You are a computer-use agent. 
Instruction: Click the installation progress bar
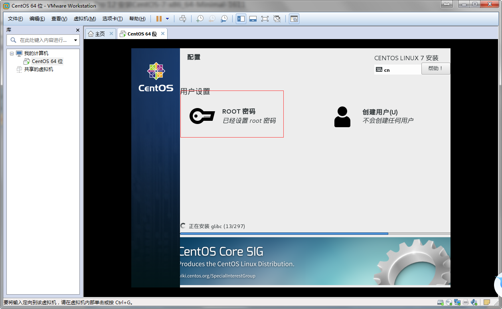315,234
